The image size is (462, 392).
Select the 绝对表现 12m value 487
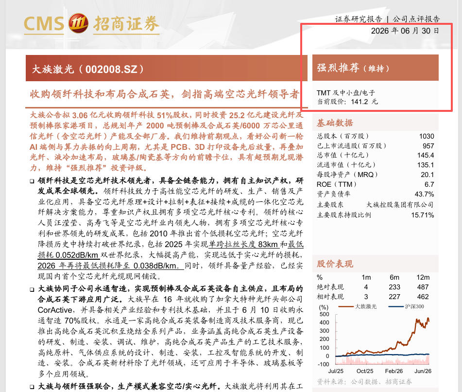coord(423,287)
